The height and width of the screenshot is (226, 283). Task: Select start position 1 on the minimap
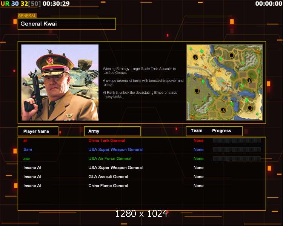[x=223, y=110]
